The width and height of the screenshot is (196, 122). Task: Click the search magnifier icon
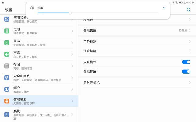pos(189,10)
